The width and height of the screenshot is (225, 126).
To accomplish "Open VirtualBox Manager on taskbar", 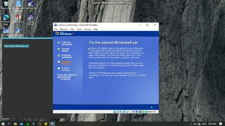I will tap(34, 124).
